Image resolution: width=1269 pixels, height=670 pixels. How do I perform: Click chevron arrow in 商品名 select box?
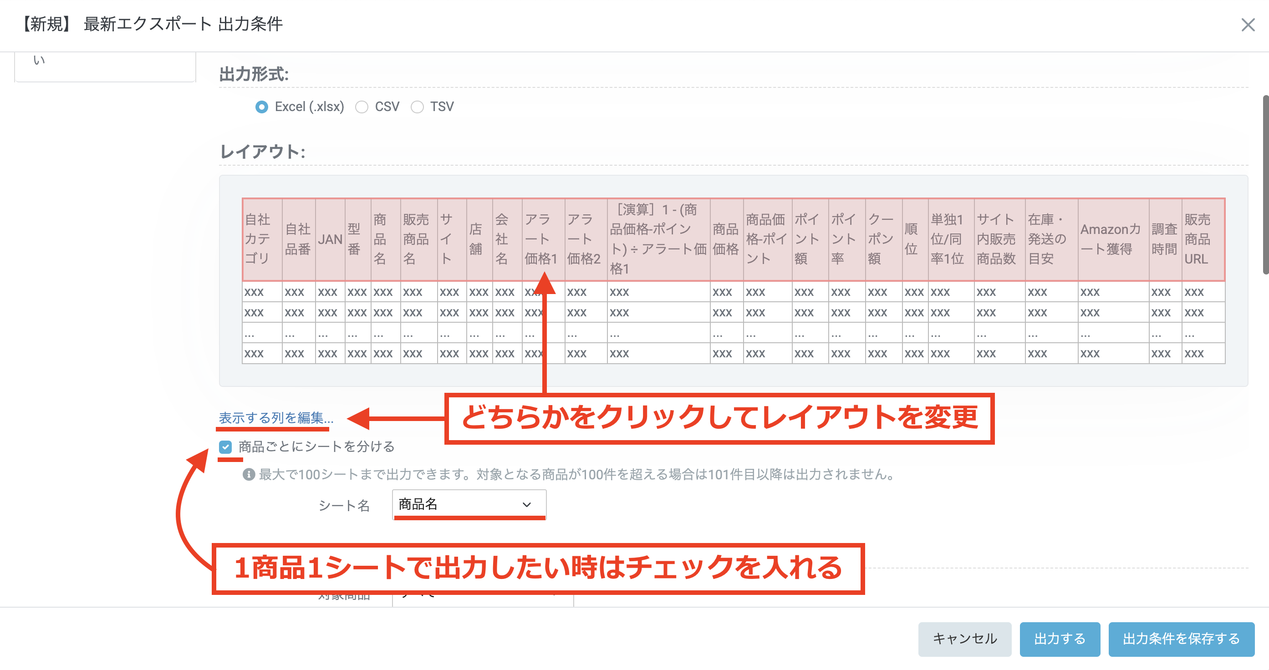click(x=527, y=505)
